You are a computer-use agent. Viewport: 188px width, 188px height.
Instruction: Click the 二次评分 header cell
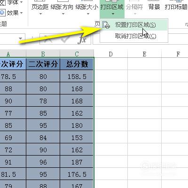43,64
